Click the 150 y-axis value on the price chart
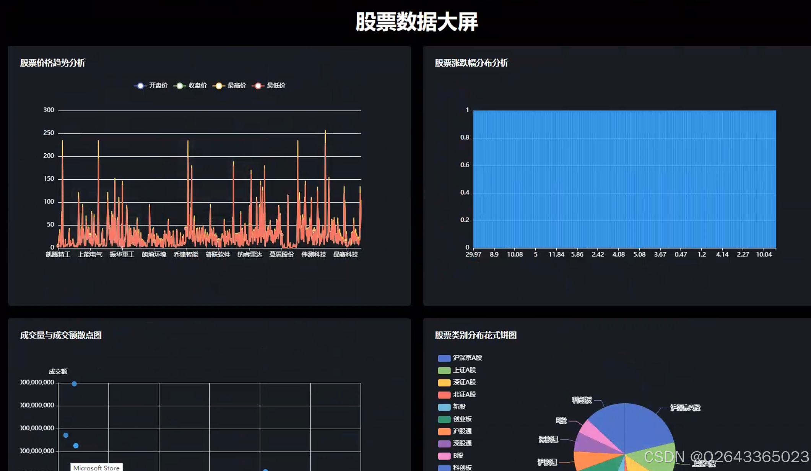 click(x=49, y=179)
